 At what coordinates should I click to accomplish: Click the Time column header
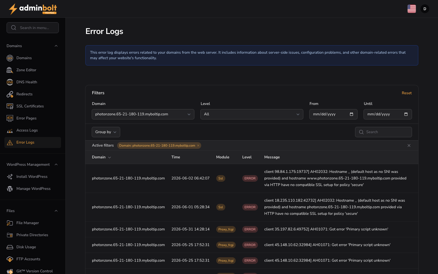point(176,157)
